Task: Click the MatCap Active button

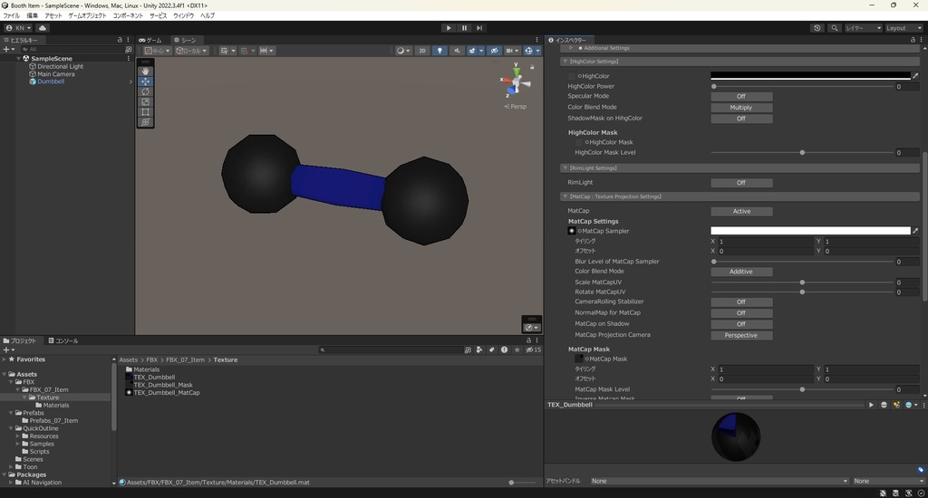Action: coord(741,211)
